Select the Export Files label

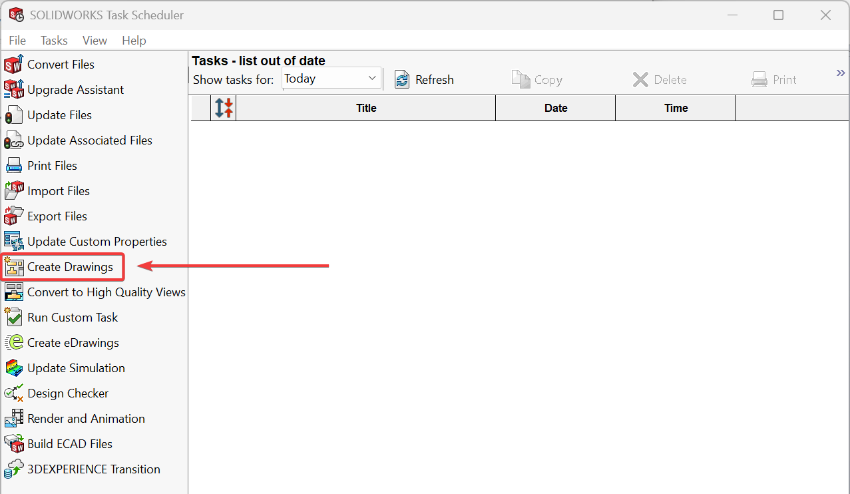tap(57, 216)
